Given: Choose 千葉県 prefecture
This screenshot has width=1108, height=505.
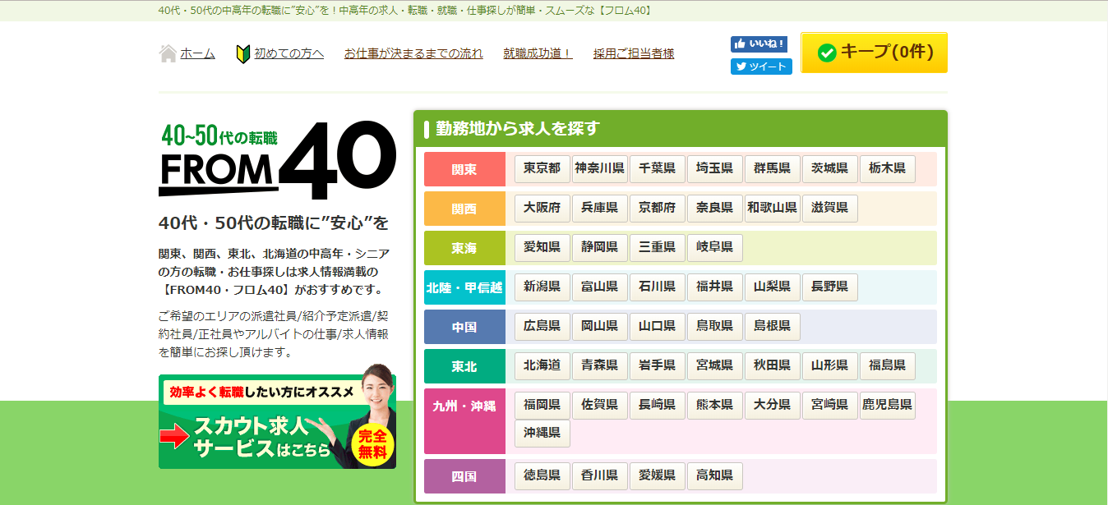Looking at the screenshot, I should (658, 168).
